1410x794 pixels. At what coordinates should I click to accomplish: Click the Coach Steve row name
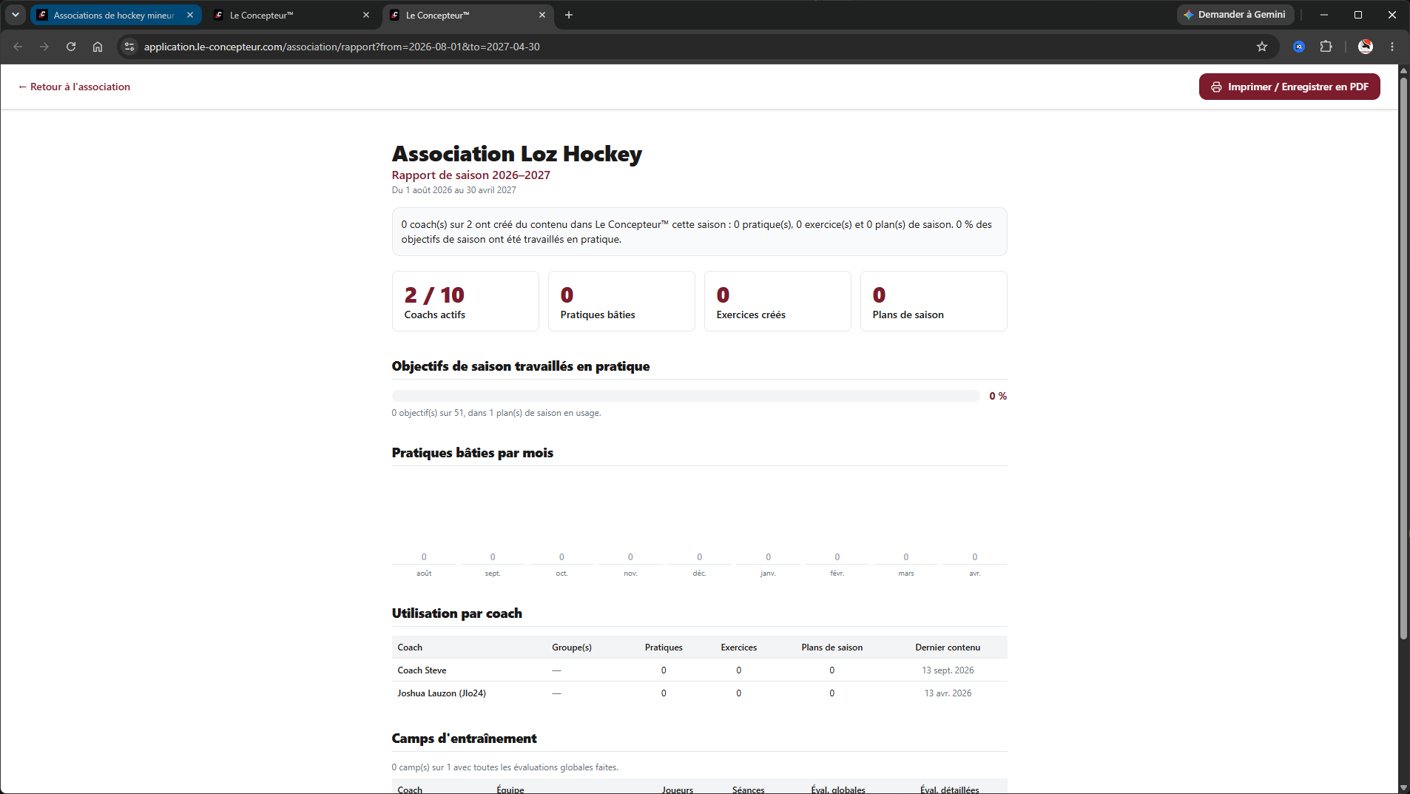(422, 670)
